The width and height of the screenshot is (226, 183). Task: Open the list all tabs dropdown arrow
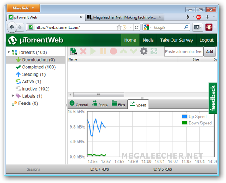coord(214,17)
